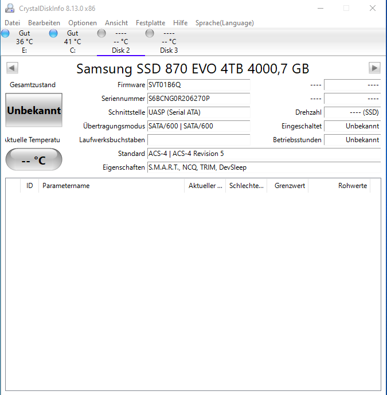Select the C: drive blue status indicator

(53, 33)
